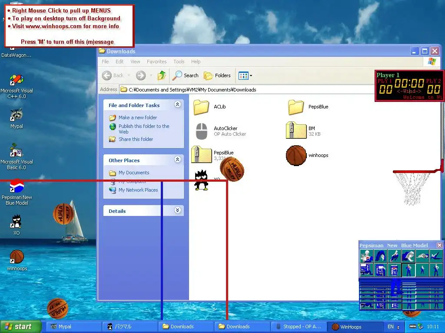Click the EN language indicator in taskbar
The width and height of the screenshot is (445, 333).
pos(391,326)
